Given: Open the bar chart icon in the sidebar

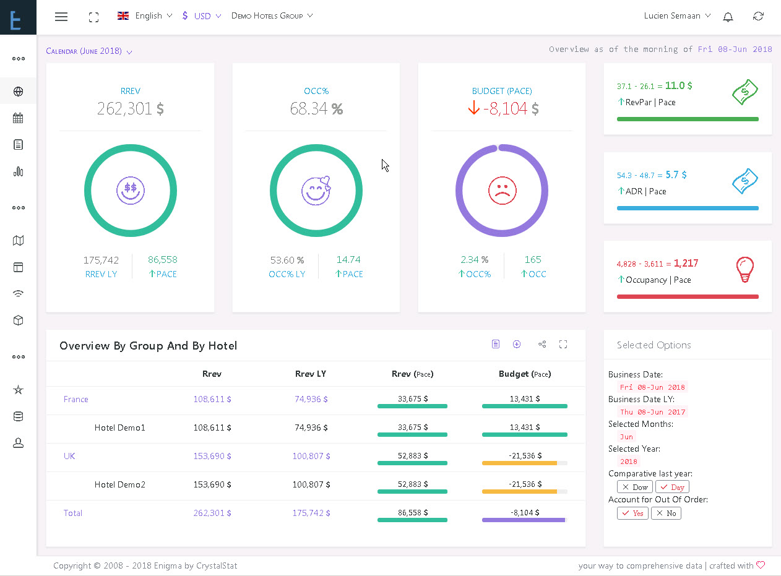Looking at the screenshot, I should pyautogui.click(x=18, y=171).
